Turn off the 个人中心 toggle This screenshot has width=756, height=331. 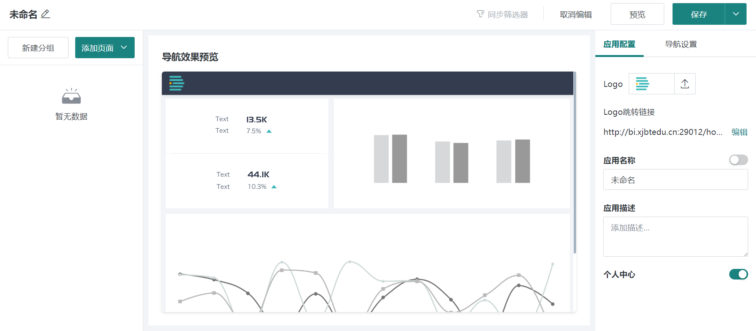pos(738,274)
